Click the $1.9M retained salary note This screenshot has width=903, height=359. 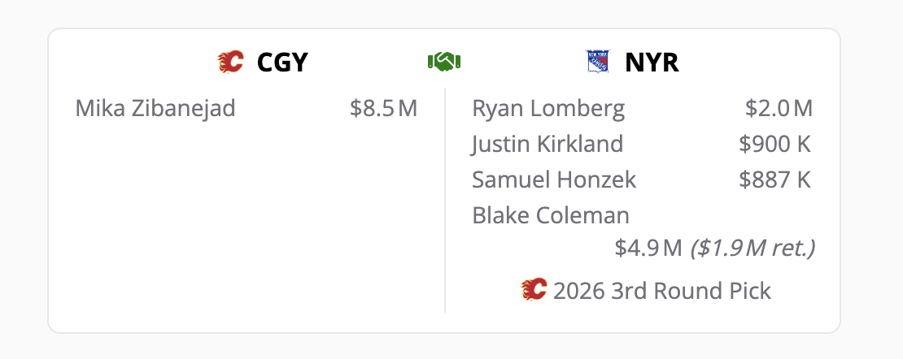[752, 248]
